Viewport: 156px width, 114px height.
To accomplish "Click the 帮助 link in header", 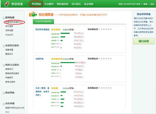I will click(145, 4).
